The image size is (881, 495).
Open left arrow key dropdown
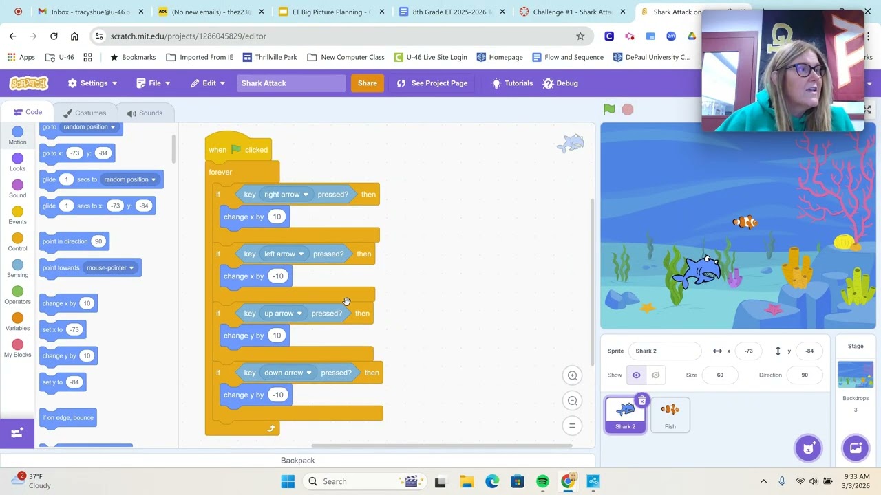pos(284,254)
